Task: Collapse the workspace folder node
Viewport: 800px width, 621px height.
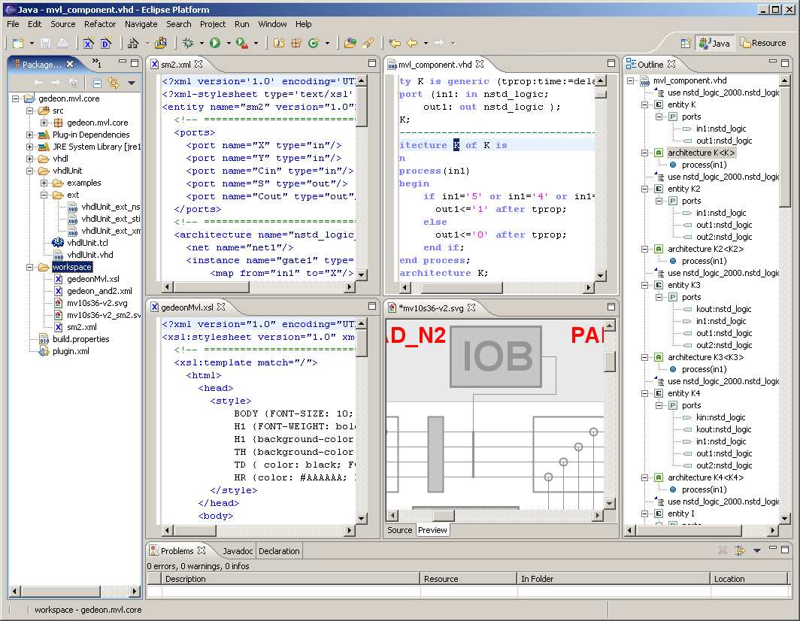Action: [x=29, y=267]
